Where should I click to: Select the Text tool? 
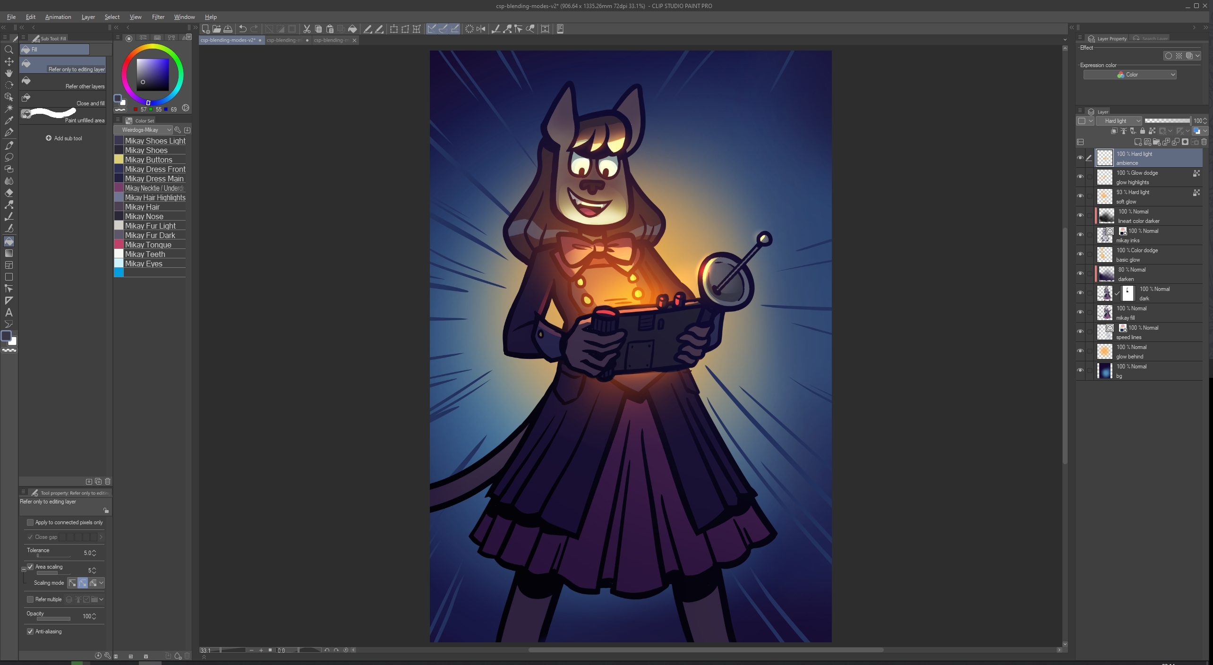(9, 312)
